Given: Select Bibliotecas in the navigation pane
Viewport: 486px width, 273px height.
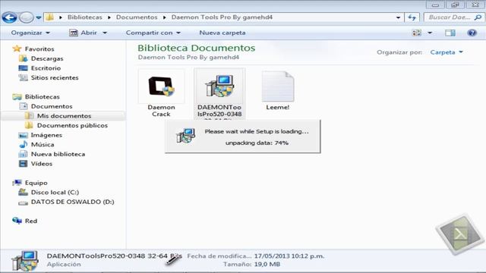Looking at the screenshot, I should [x=43, y=97].
